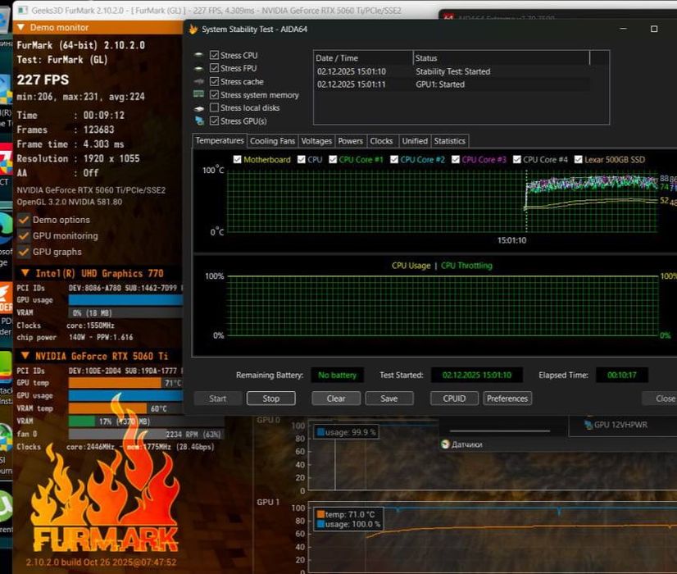Open the CPUID panel
The width and height of the screenshot is (677, 574).
point(454,399)
